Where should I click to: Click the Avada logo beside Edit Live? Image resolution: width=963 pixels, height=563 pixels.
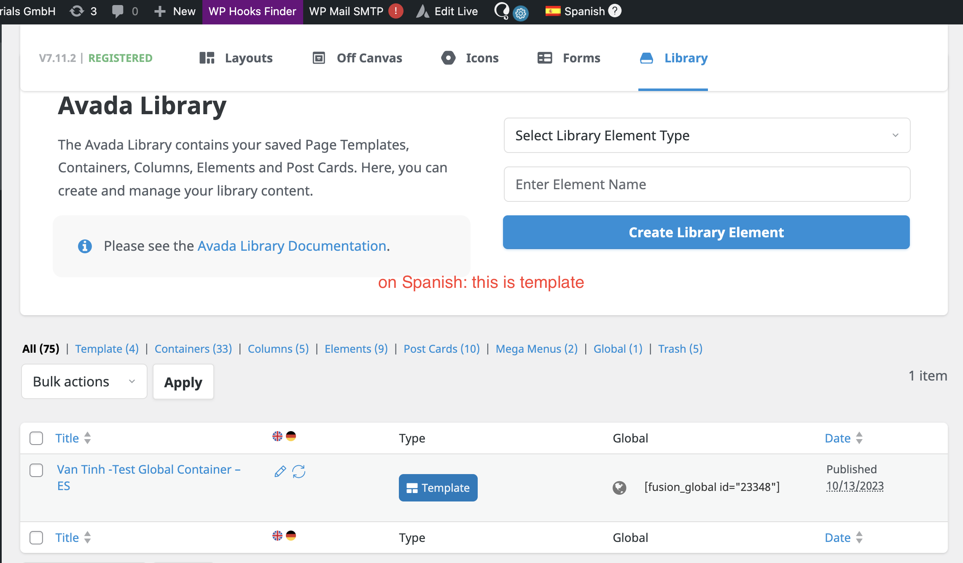422,11
